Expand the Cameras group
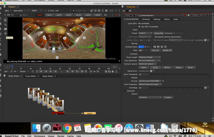The width and height of the screenshot is (214, 137). click(125, 91)
